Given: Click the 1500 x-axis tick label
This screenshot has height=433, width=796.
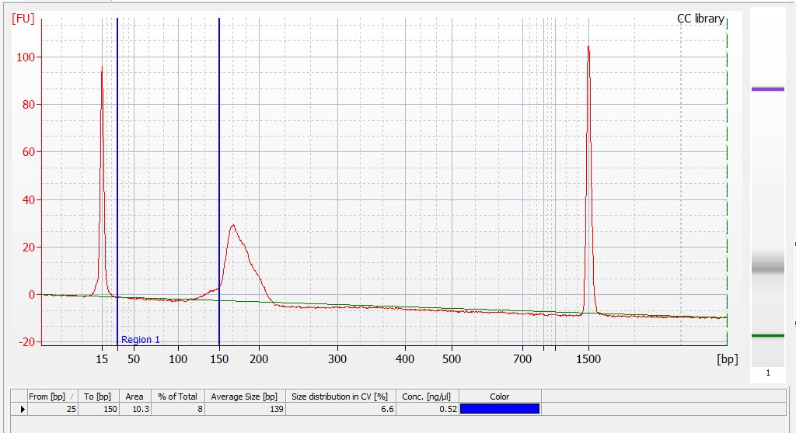Looking at the screenshot, I should 588,359.
